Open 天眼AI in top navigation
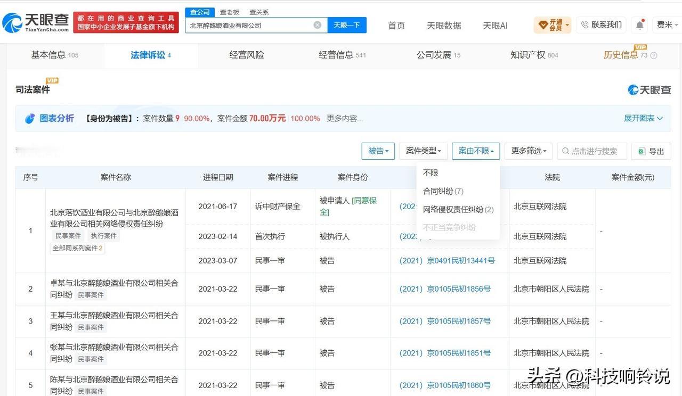The image size is (682, 396). pyautogui.click(x=495, y=26)
